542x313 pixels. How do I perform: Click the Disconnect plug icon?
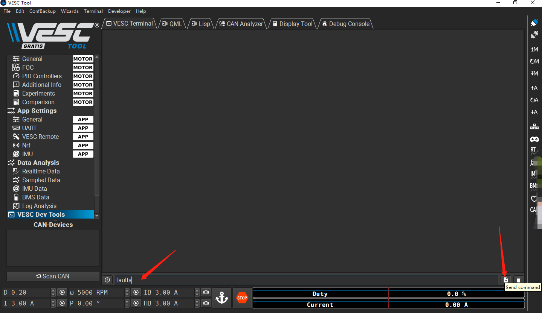click(534, 35)
